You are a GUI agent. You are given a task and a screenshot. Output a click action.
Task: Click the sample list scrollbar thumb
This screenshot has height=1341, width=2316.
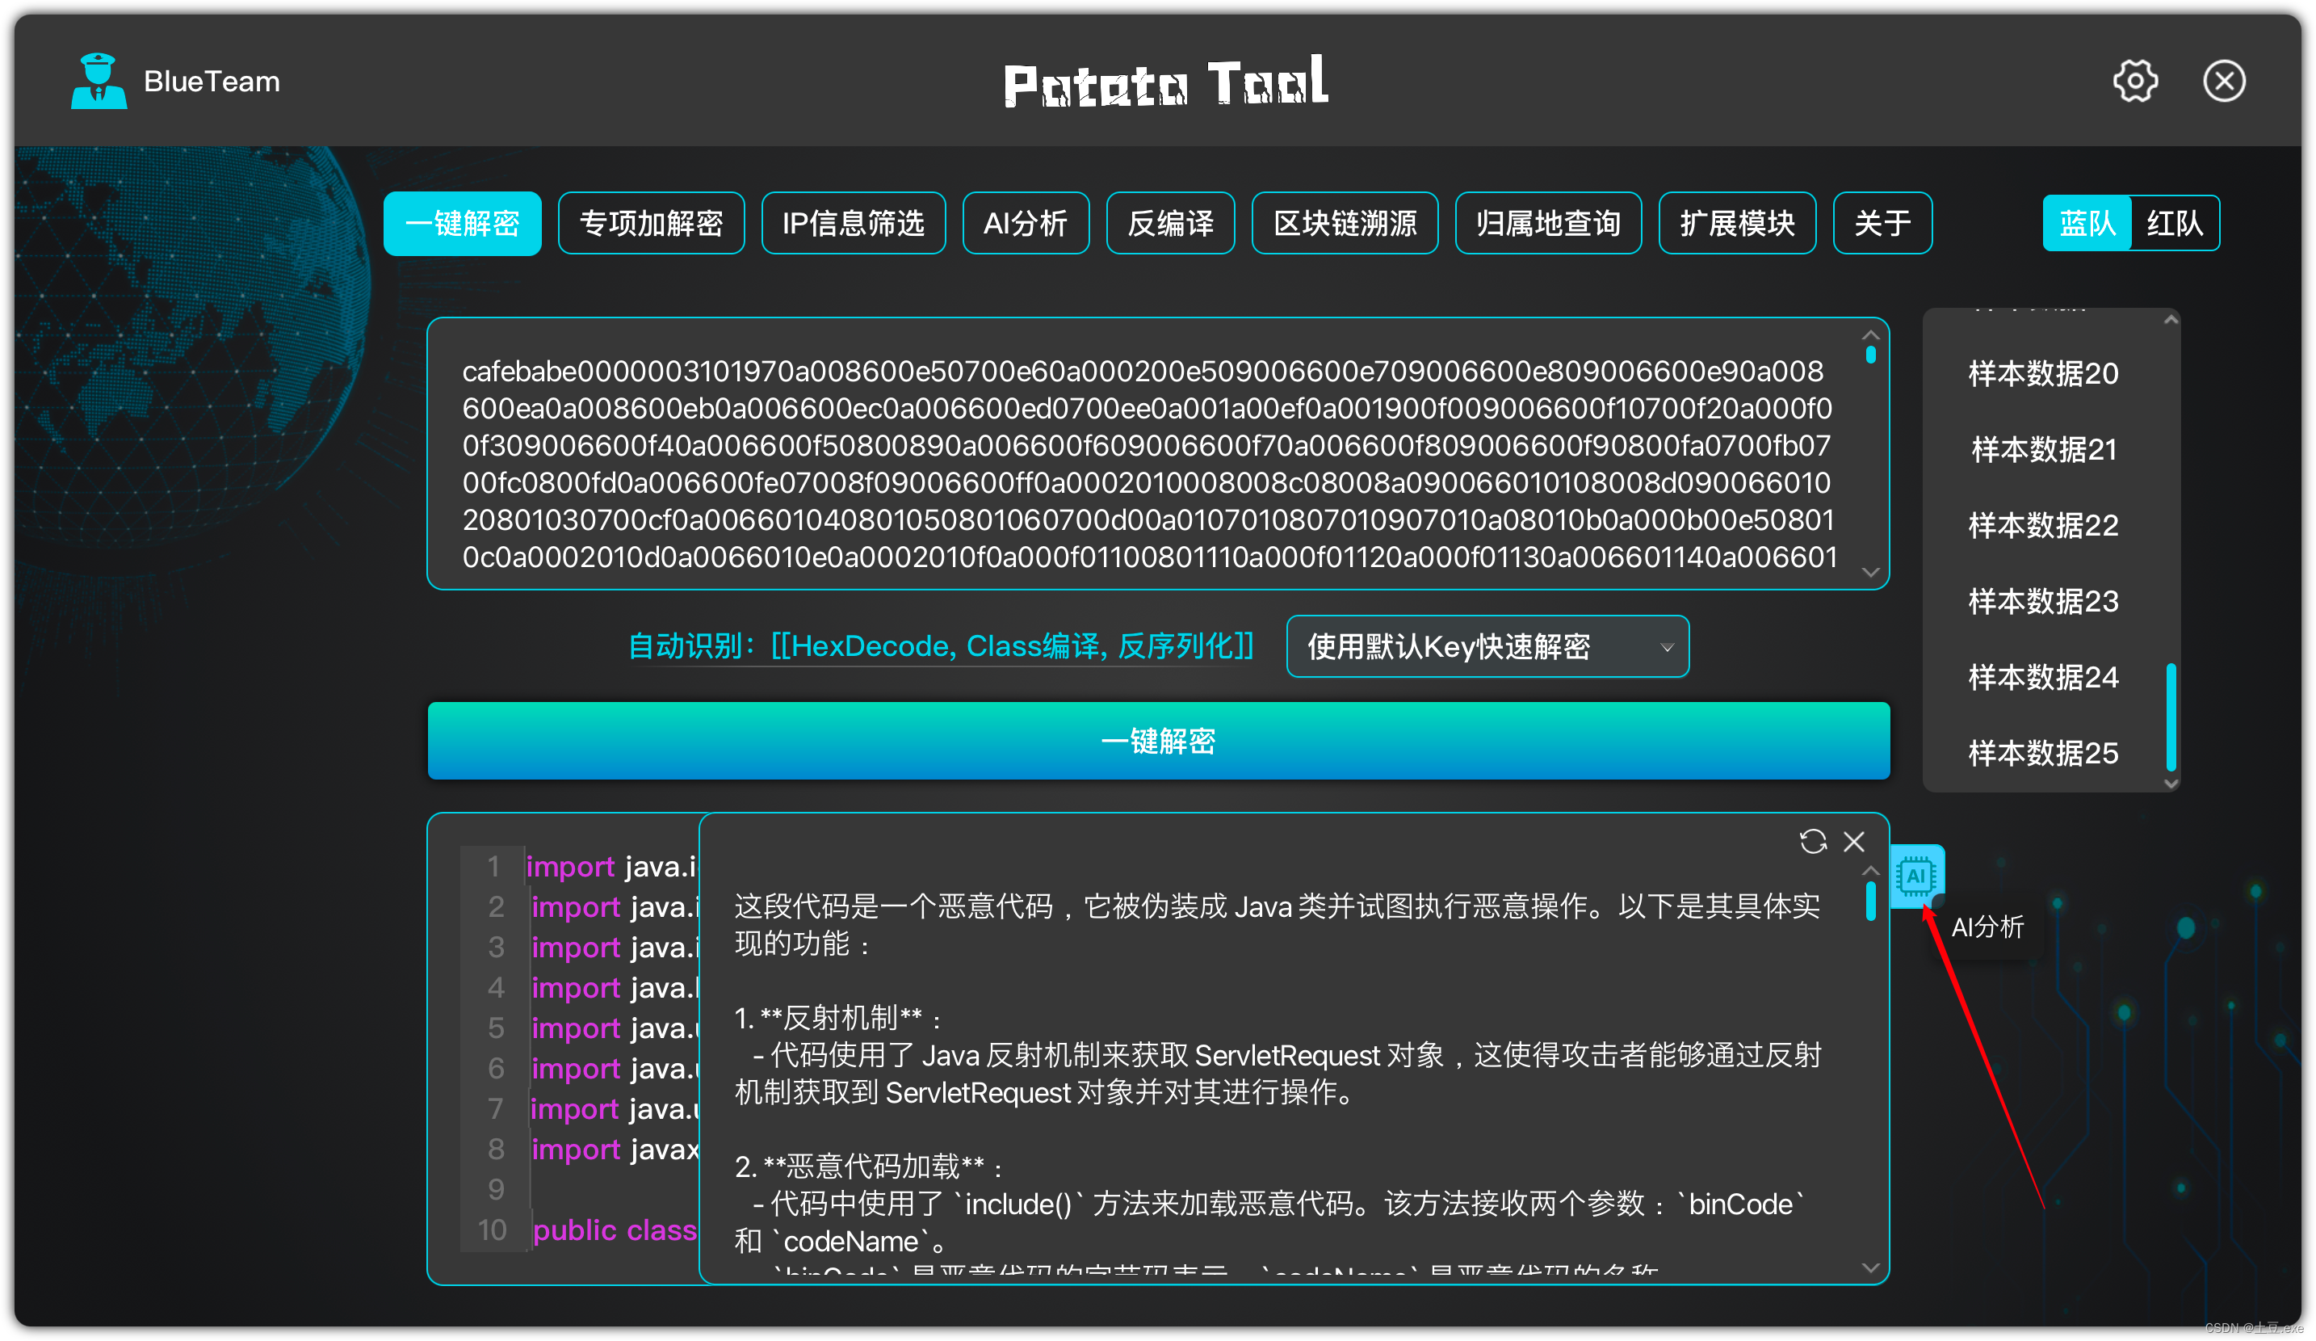coord(2170,717)
